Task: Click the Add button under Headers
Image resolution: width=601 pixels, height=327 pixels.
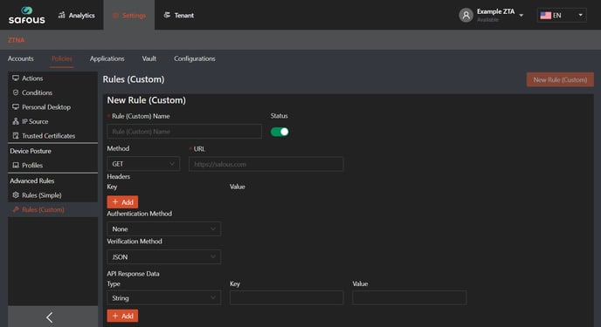Action: 122,202
